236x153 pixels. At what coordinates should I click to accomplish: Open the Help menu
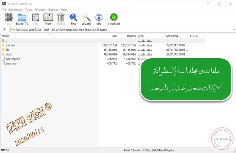click(64, 10)
